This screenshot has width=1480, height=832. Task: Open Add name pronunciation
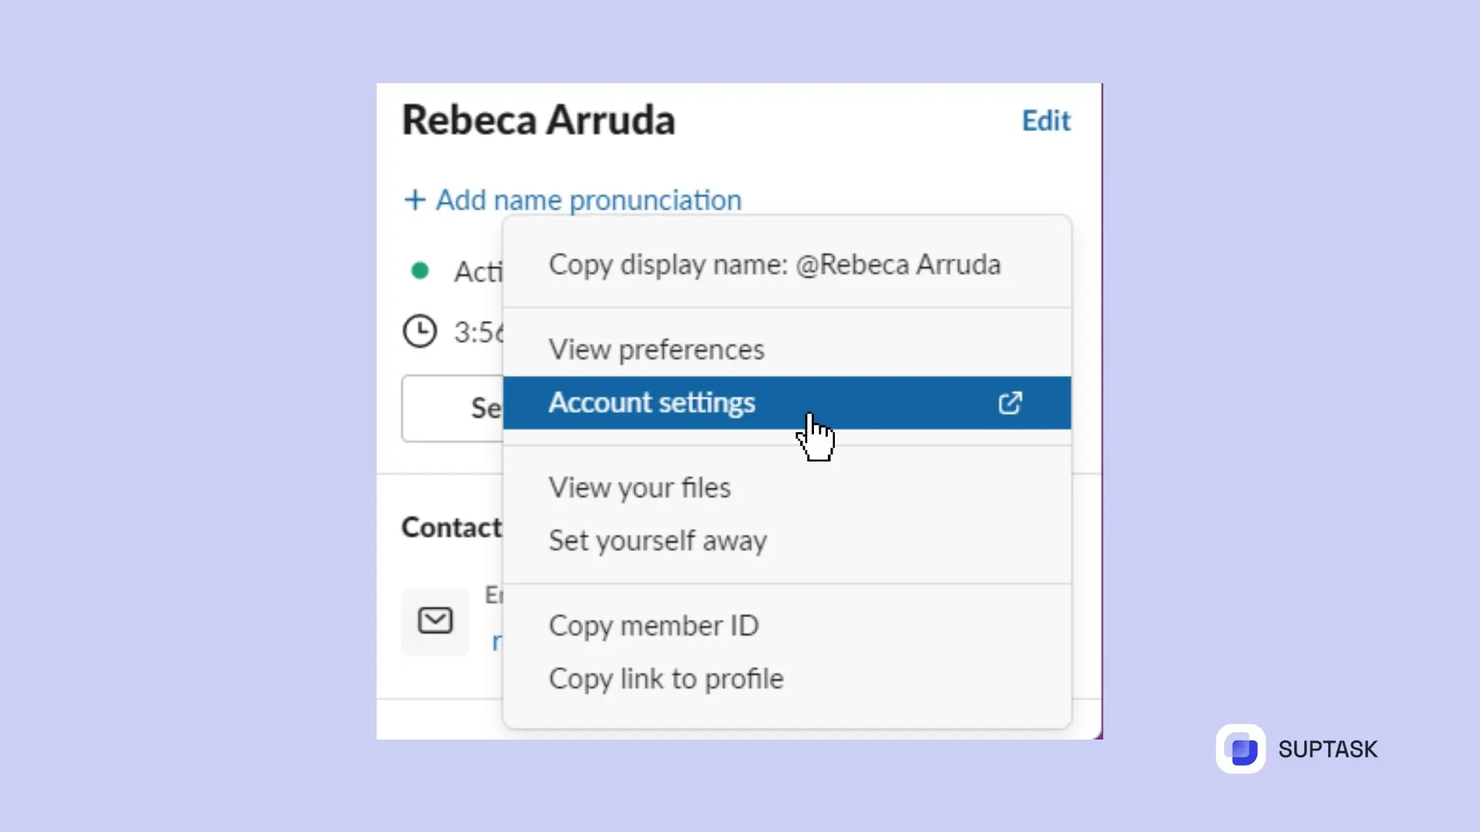[x=588, y=200]
